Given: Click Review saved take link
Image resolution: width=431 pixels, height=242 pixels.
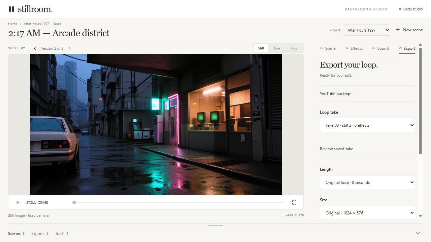Looking at the screenshot, I should (336, 149).
